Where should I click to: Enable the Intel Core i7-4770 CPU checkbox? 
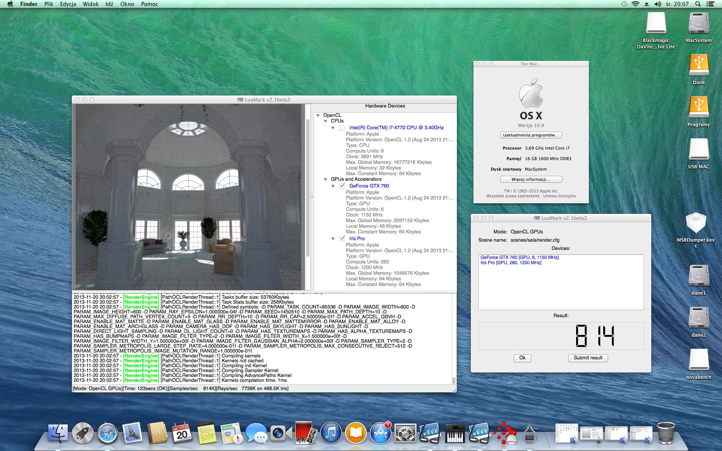[x=342, y=128]
